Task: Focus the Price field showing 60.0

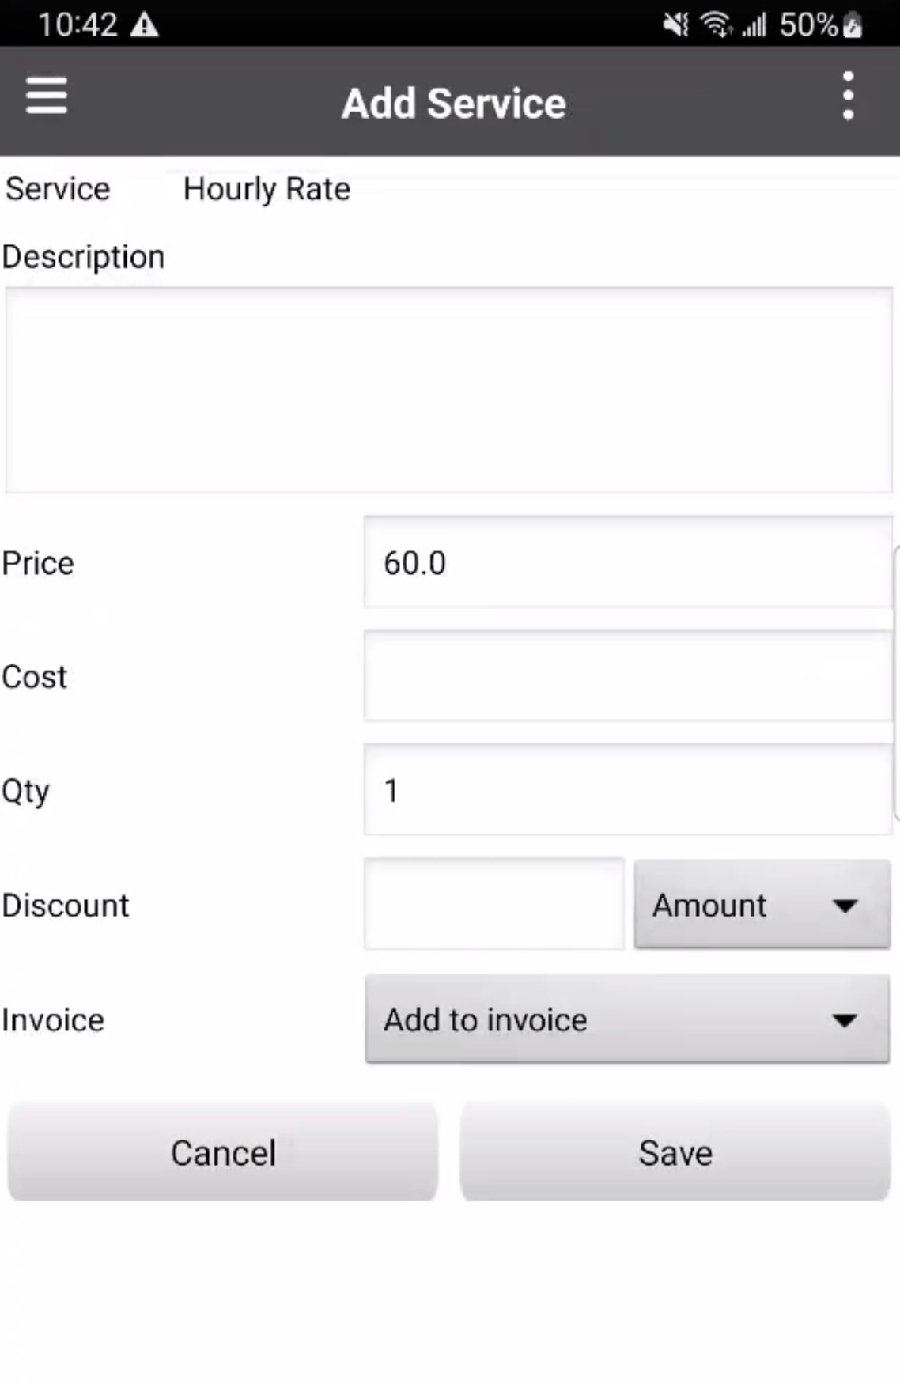Action: click(x=628, y=563)
